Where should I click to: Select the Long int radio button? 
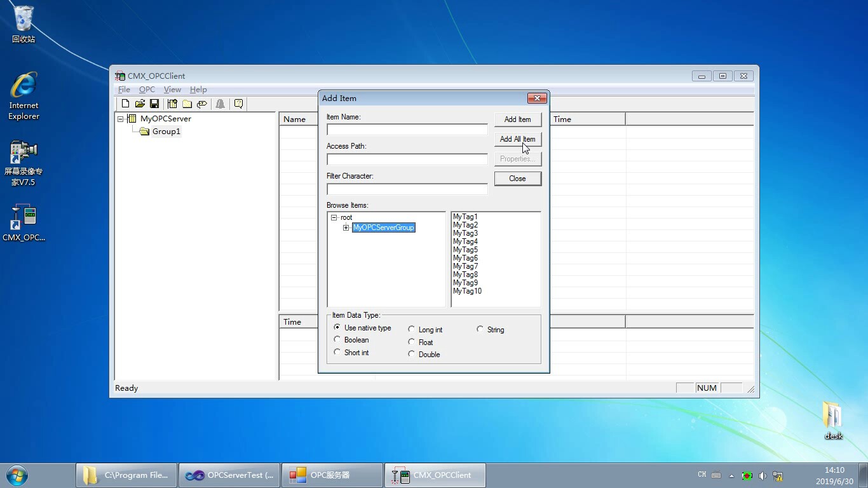[x=412, y=330]
